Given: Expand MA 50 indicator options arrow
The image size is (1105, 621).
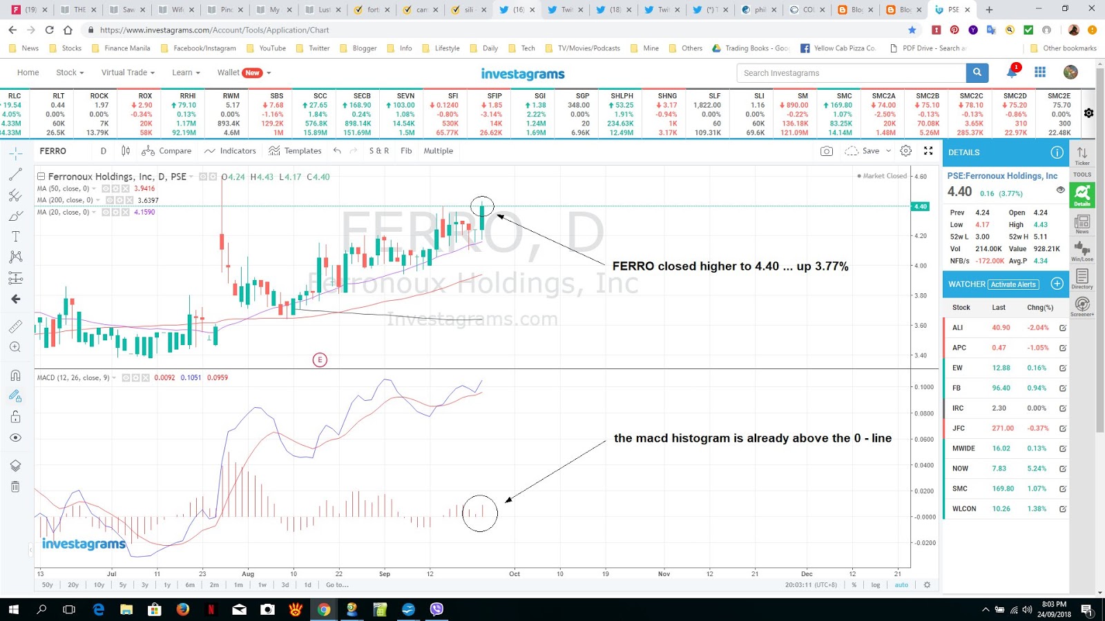Looking at the screenshot, I should point(94,188).
